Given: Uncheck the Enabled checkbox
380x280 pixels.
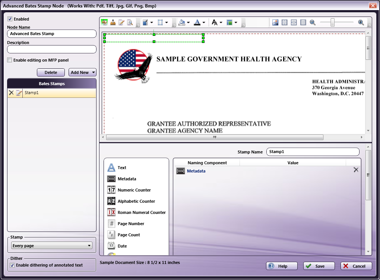Looking at the screenshot, I should pos(10,19).
